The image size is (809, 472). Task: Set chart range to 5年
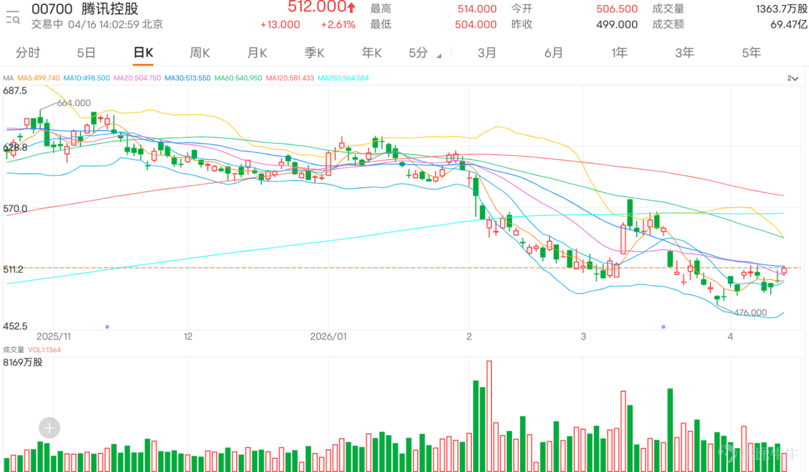(x=751, y=53)
